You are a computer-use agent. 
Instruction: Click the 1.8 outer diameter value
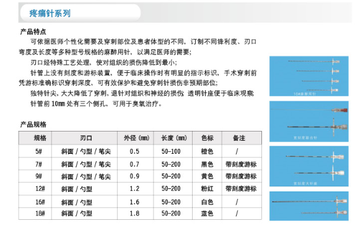(x=134, y=213)
